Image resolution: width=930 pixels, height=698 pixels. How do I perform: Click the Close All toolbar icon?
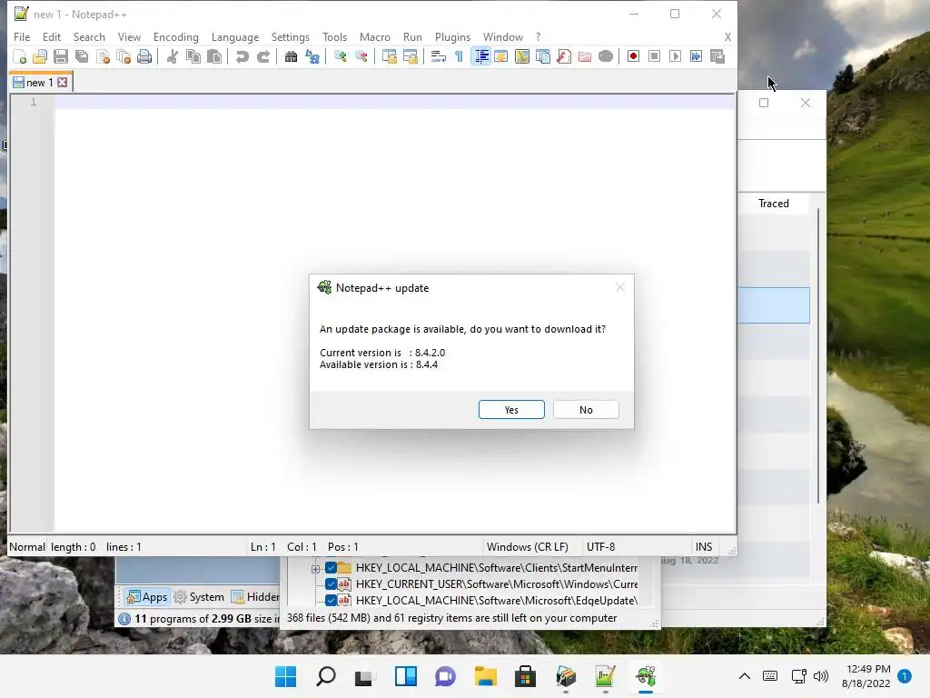124,56
